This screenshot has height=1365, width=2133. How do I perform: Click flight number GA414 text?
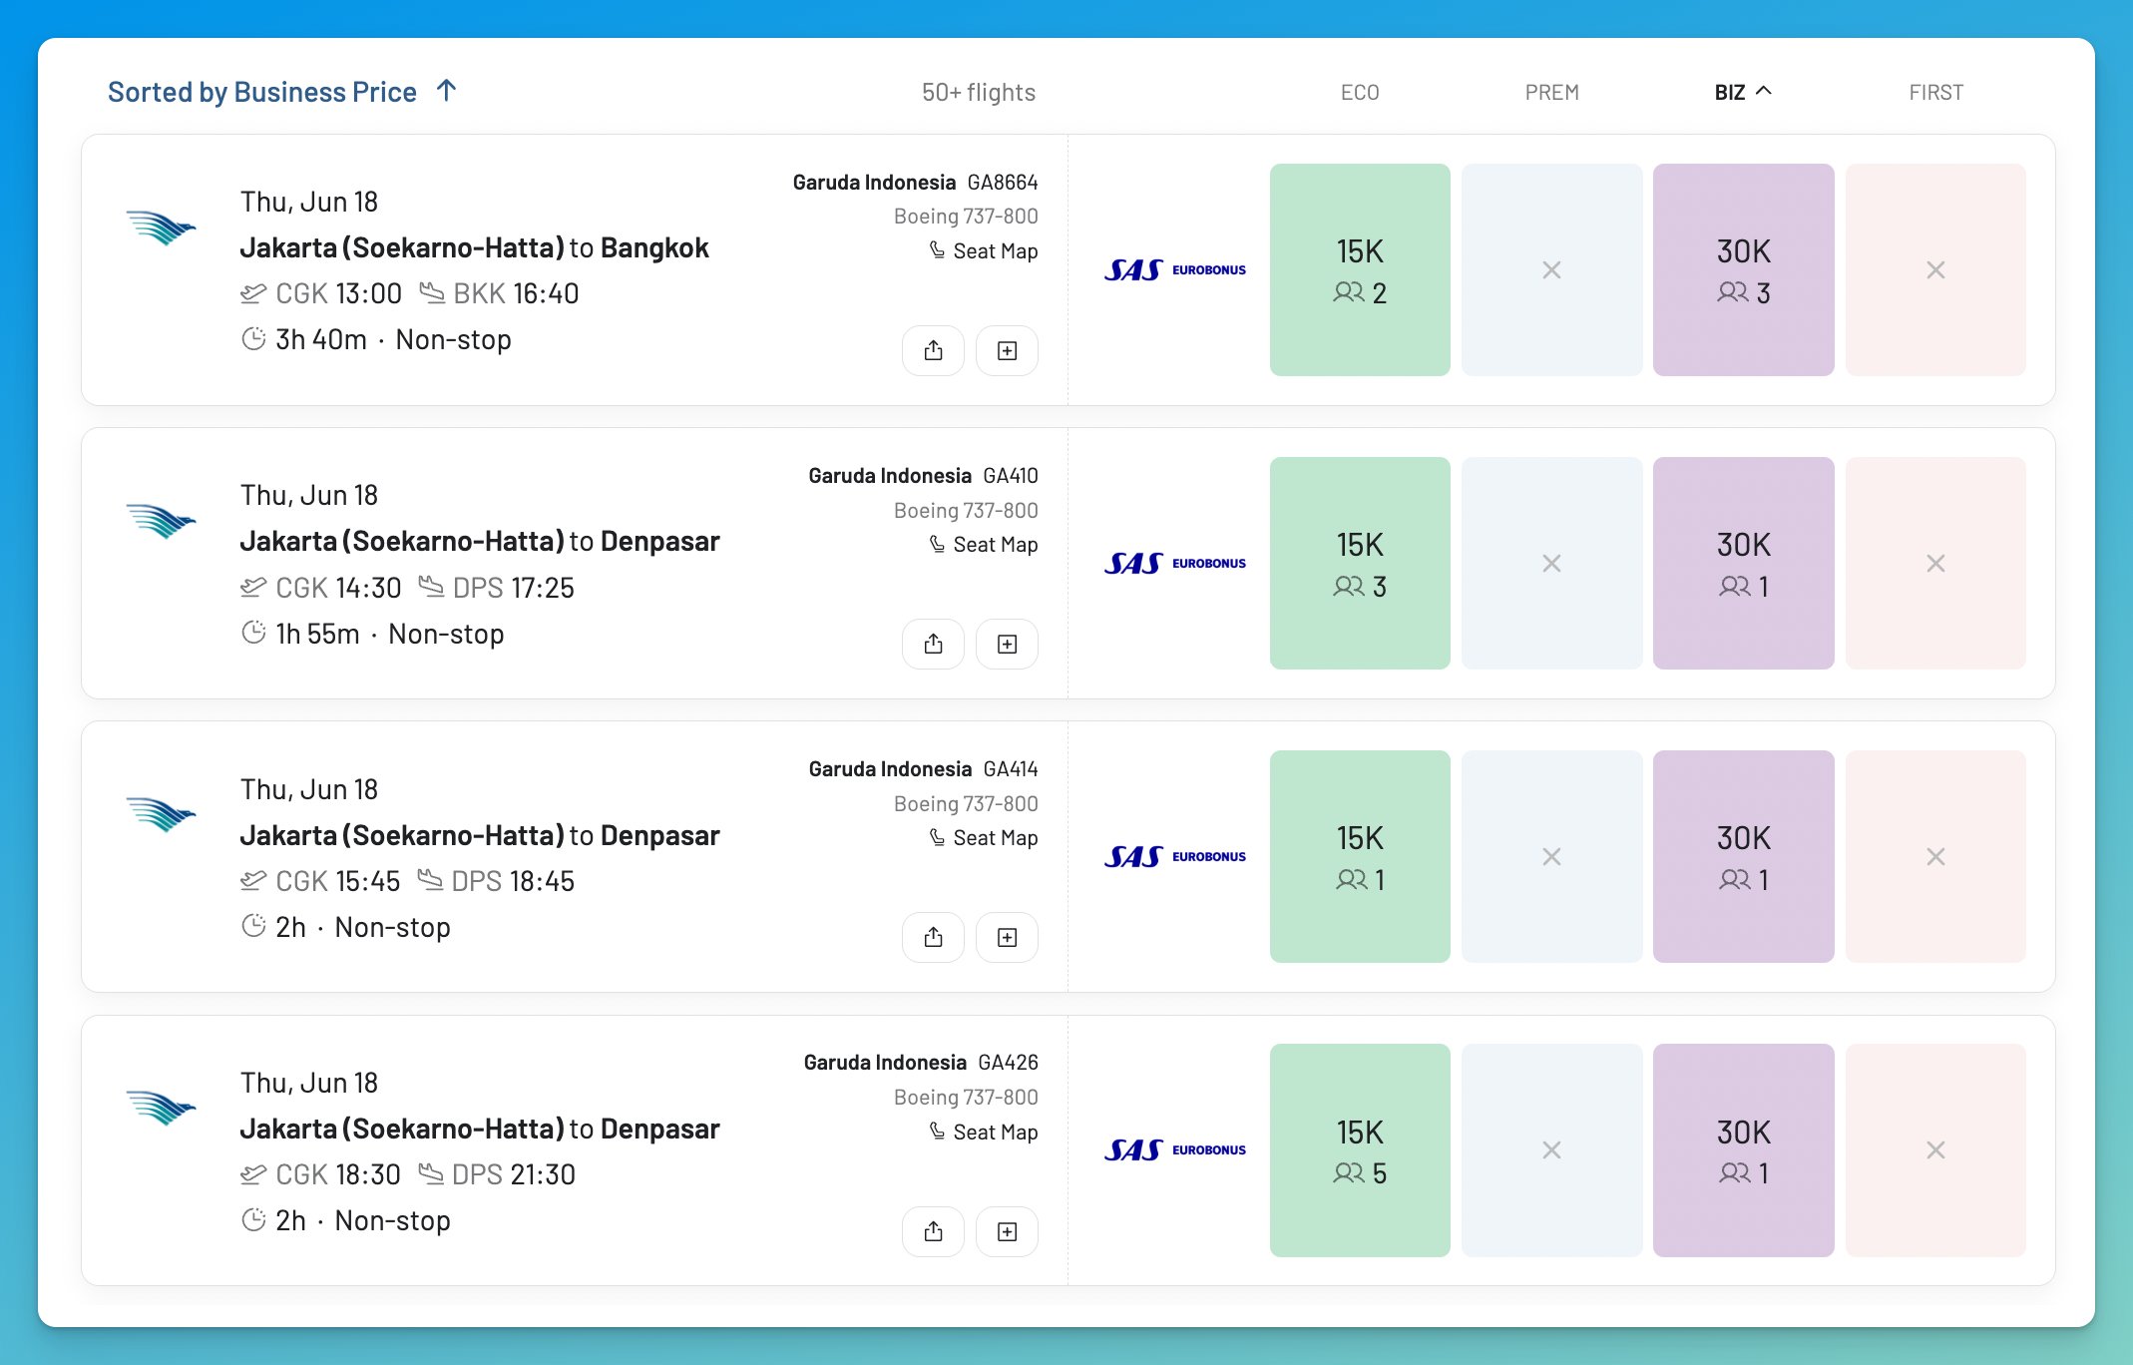pyautogui.click(x=1011, y=768)
